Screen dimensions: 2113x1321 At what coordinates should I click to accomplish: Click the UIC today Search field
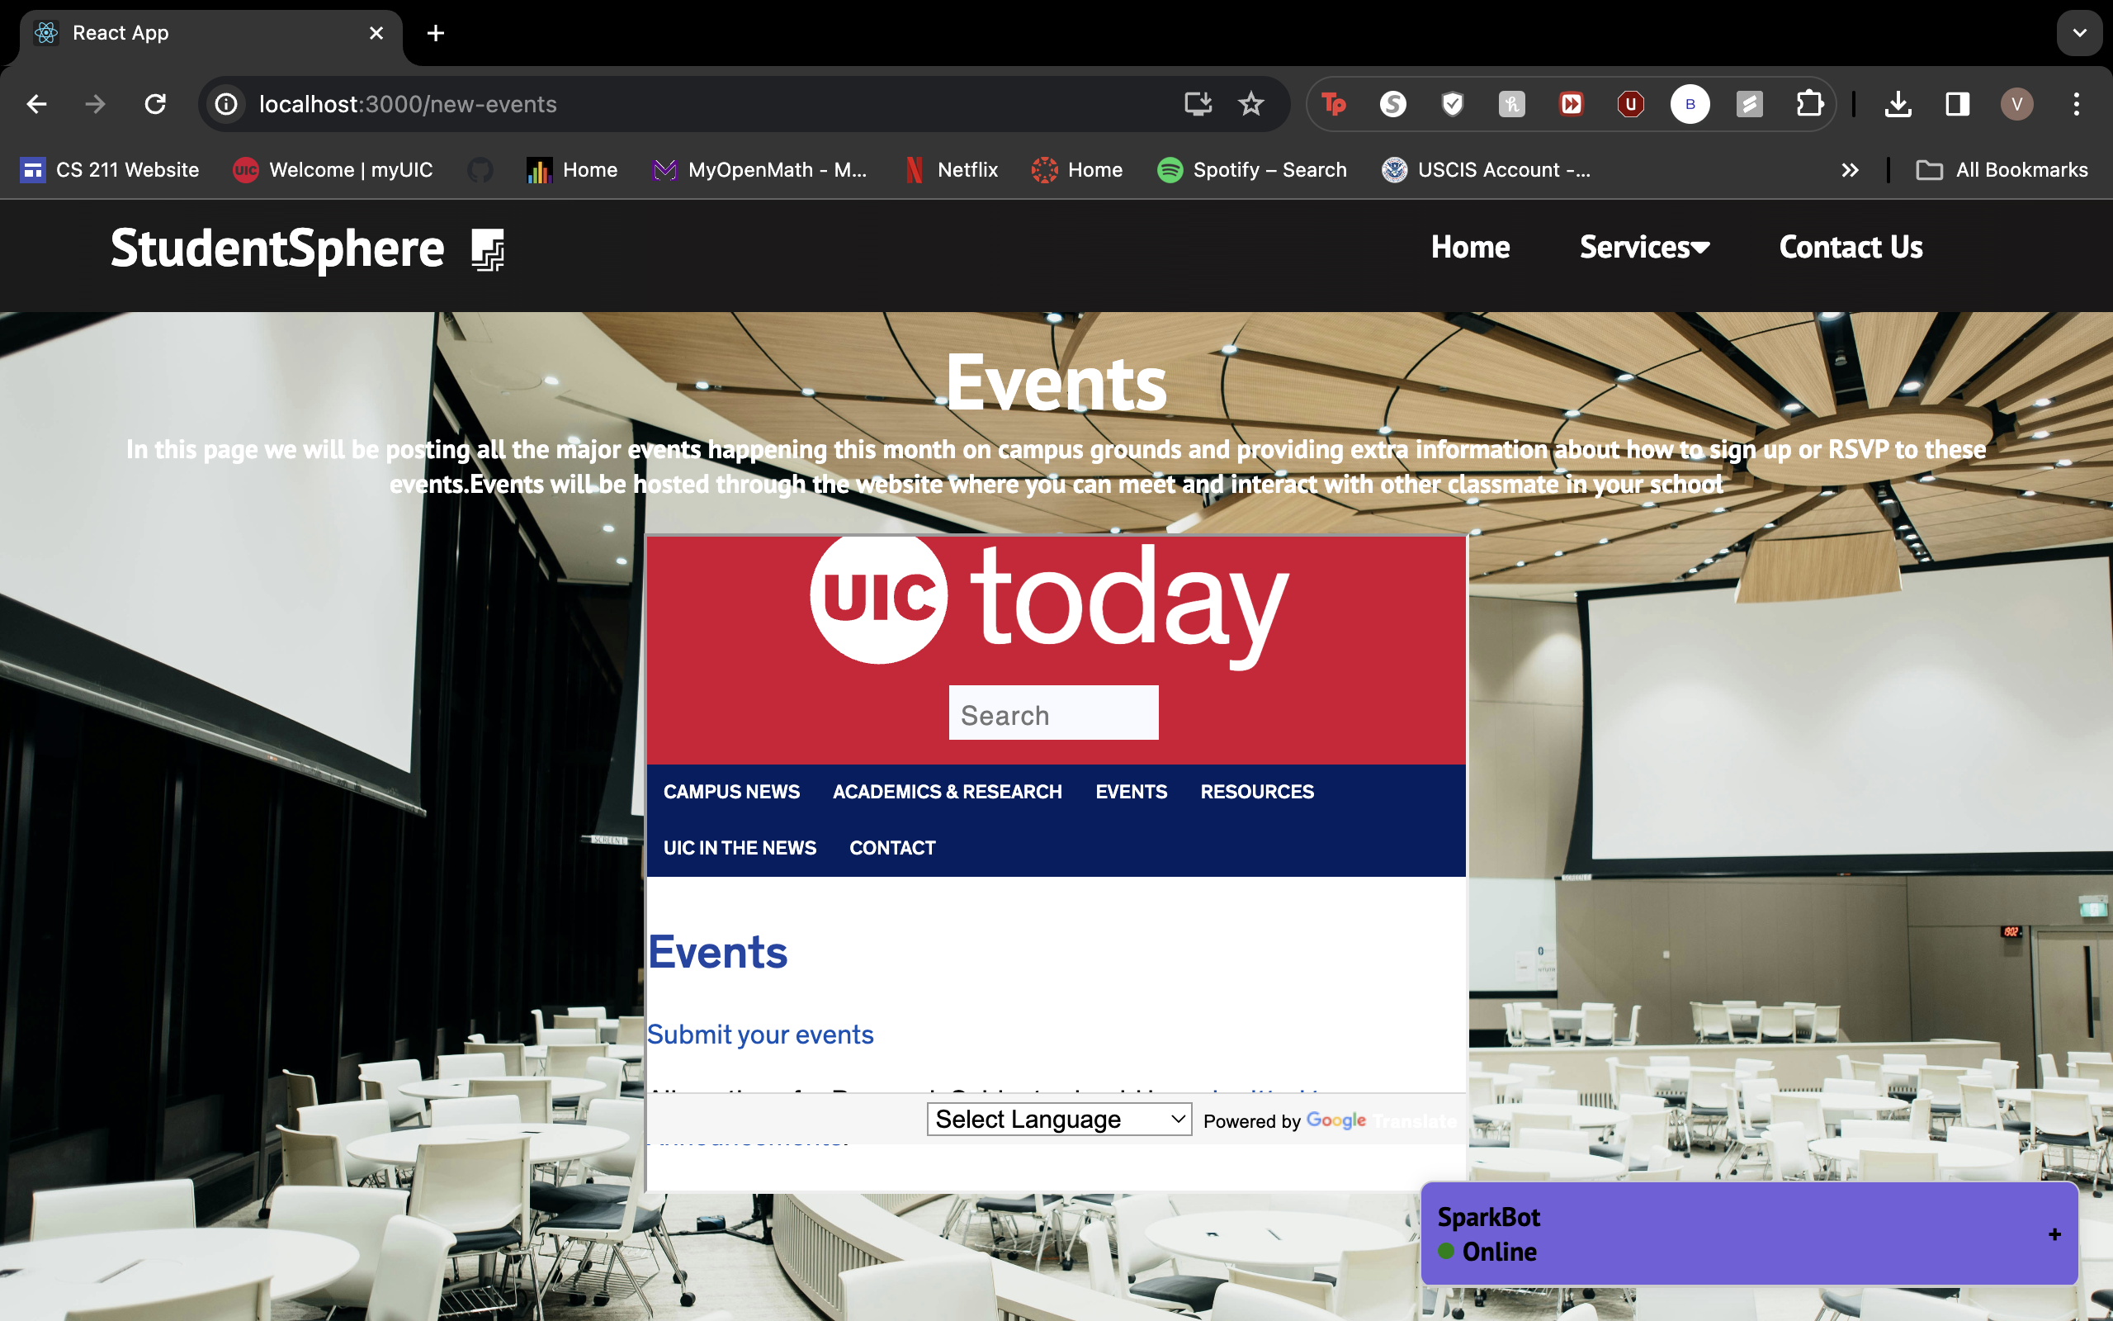pos(1053,713)
